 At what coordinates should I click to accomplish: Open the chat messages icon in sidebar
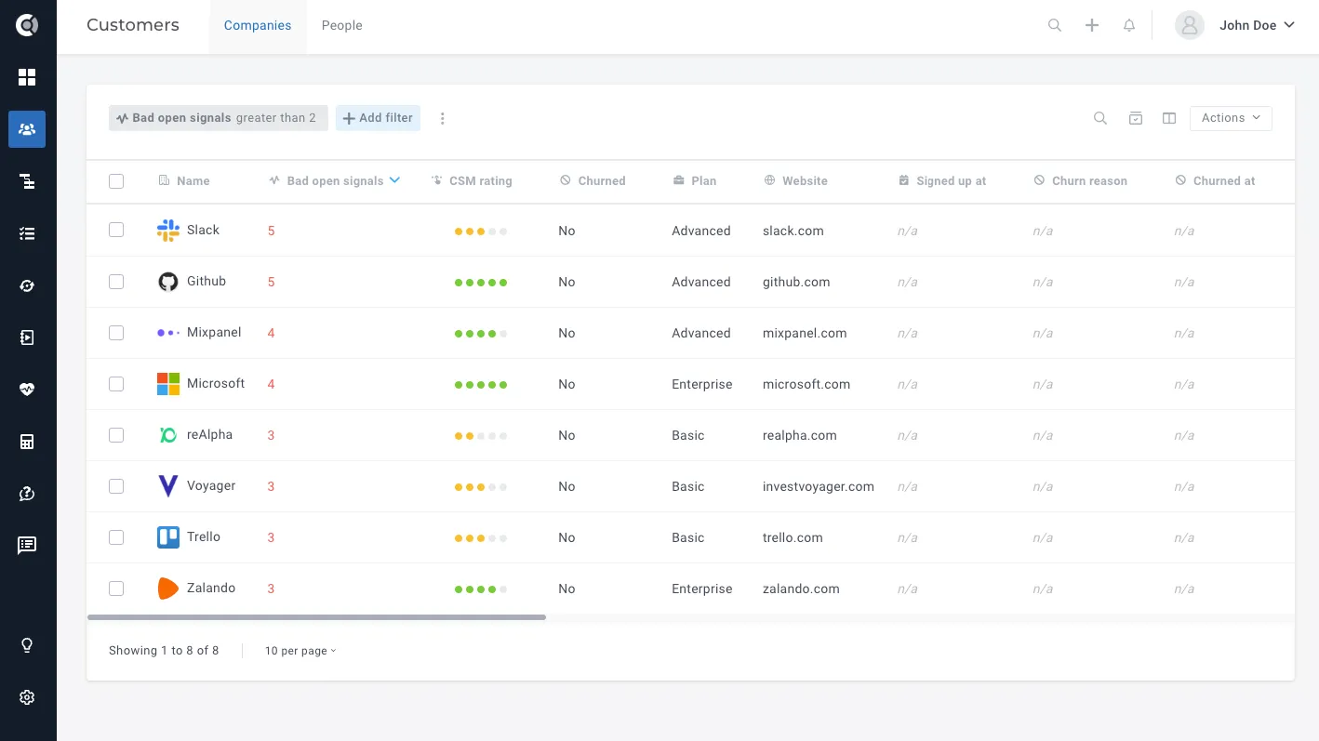click(27, 546)
